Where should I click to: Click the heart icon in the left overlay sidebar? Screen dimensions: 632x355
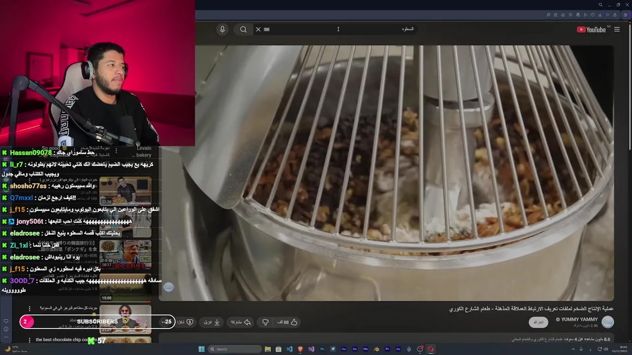(x=6, y=321)
